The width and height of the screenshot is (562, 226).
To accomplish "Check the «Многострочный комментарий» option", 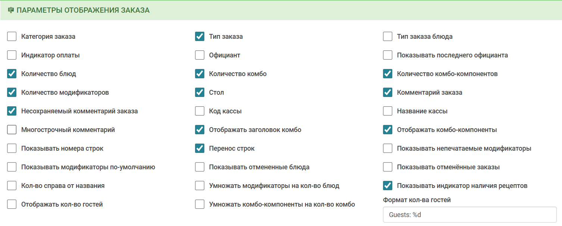I will tap(12, 130).
